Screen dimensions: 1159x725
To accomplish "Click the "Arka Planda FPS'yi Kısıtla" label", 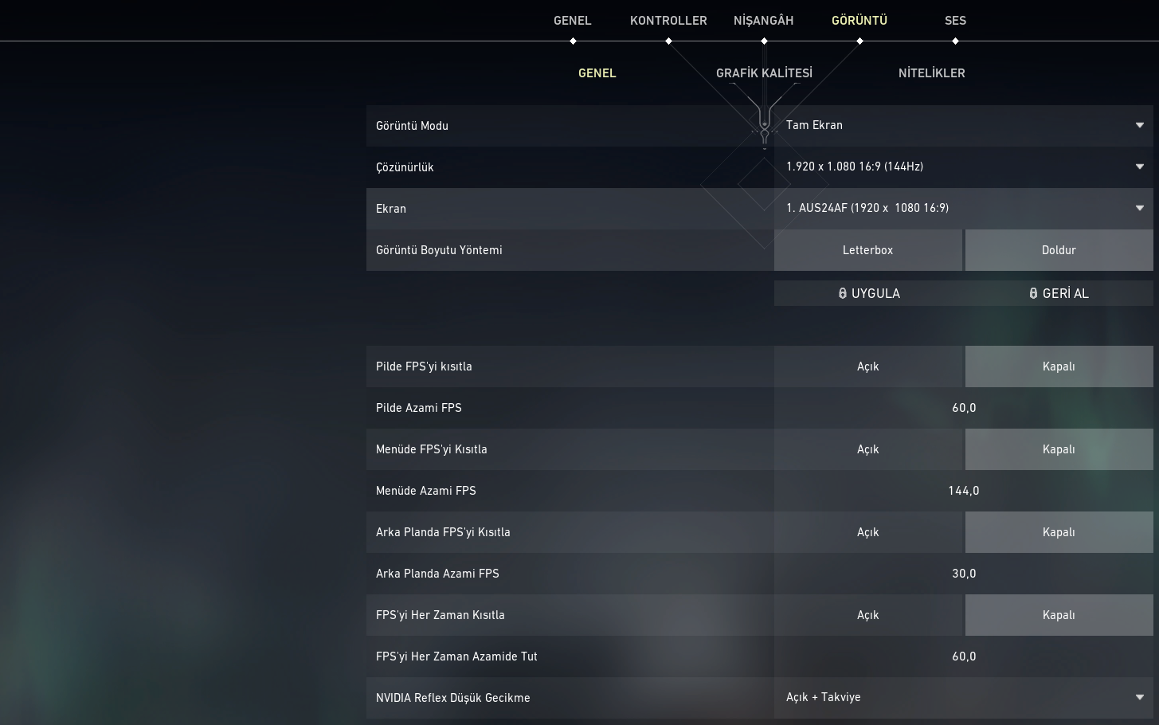I will coord(443,532).
